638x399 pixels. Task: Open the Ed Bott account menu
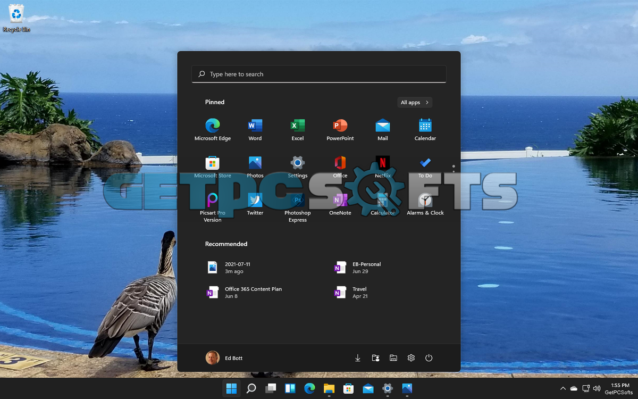coord(224,358)
